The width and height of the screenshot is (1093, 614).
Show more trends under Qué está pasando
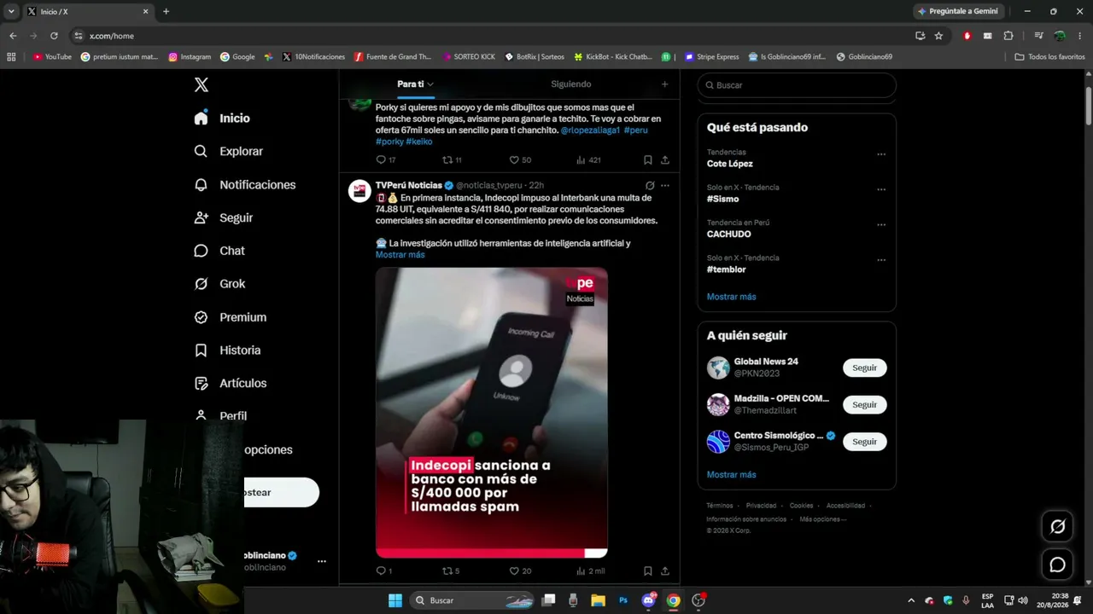click(731, 297)
